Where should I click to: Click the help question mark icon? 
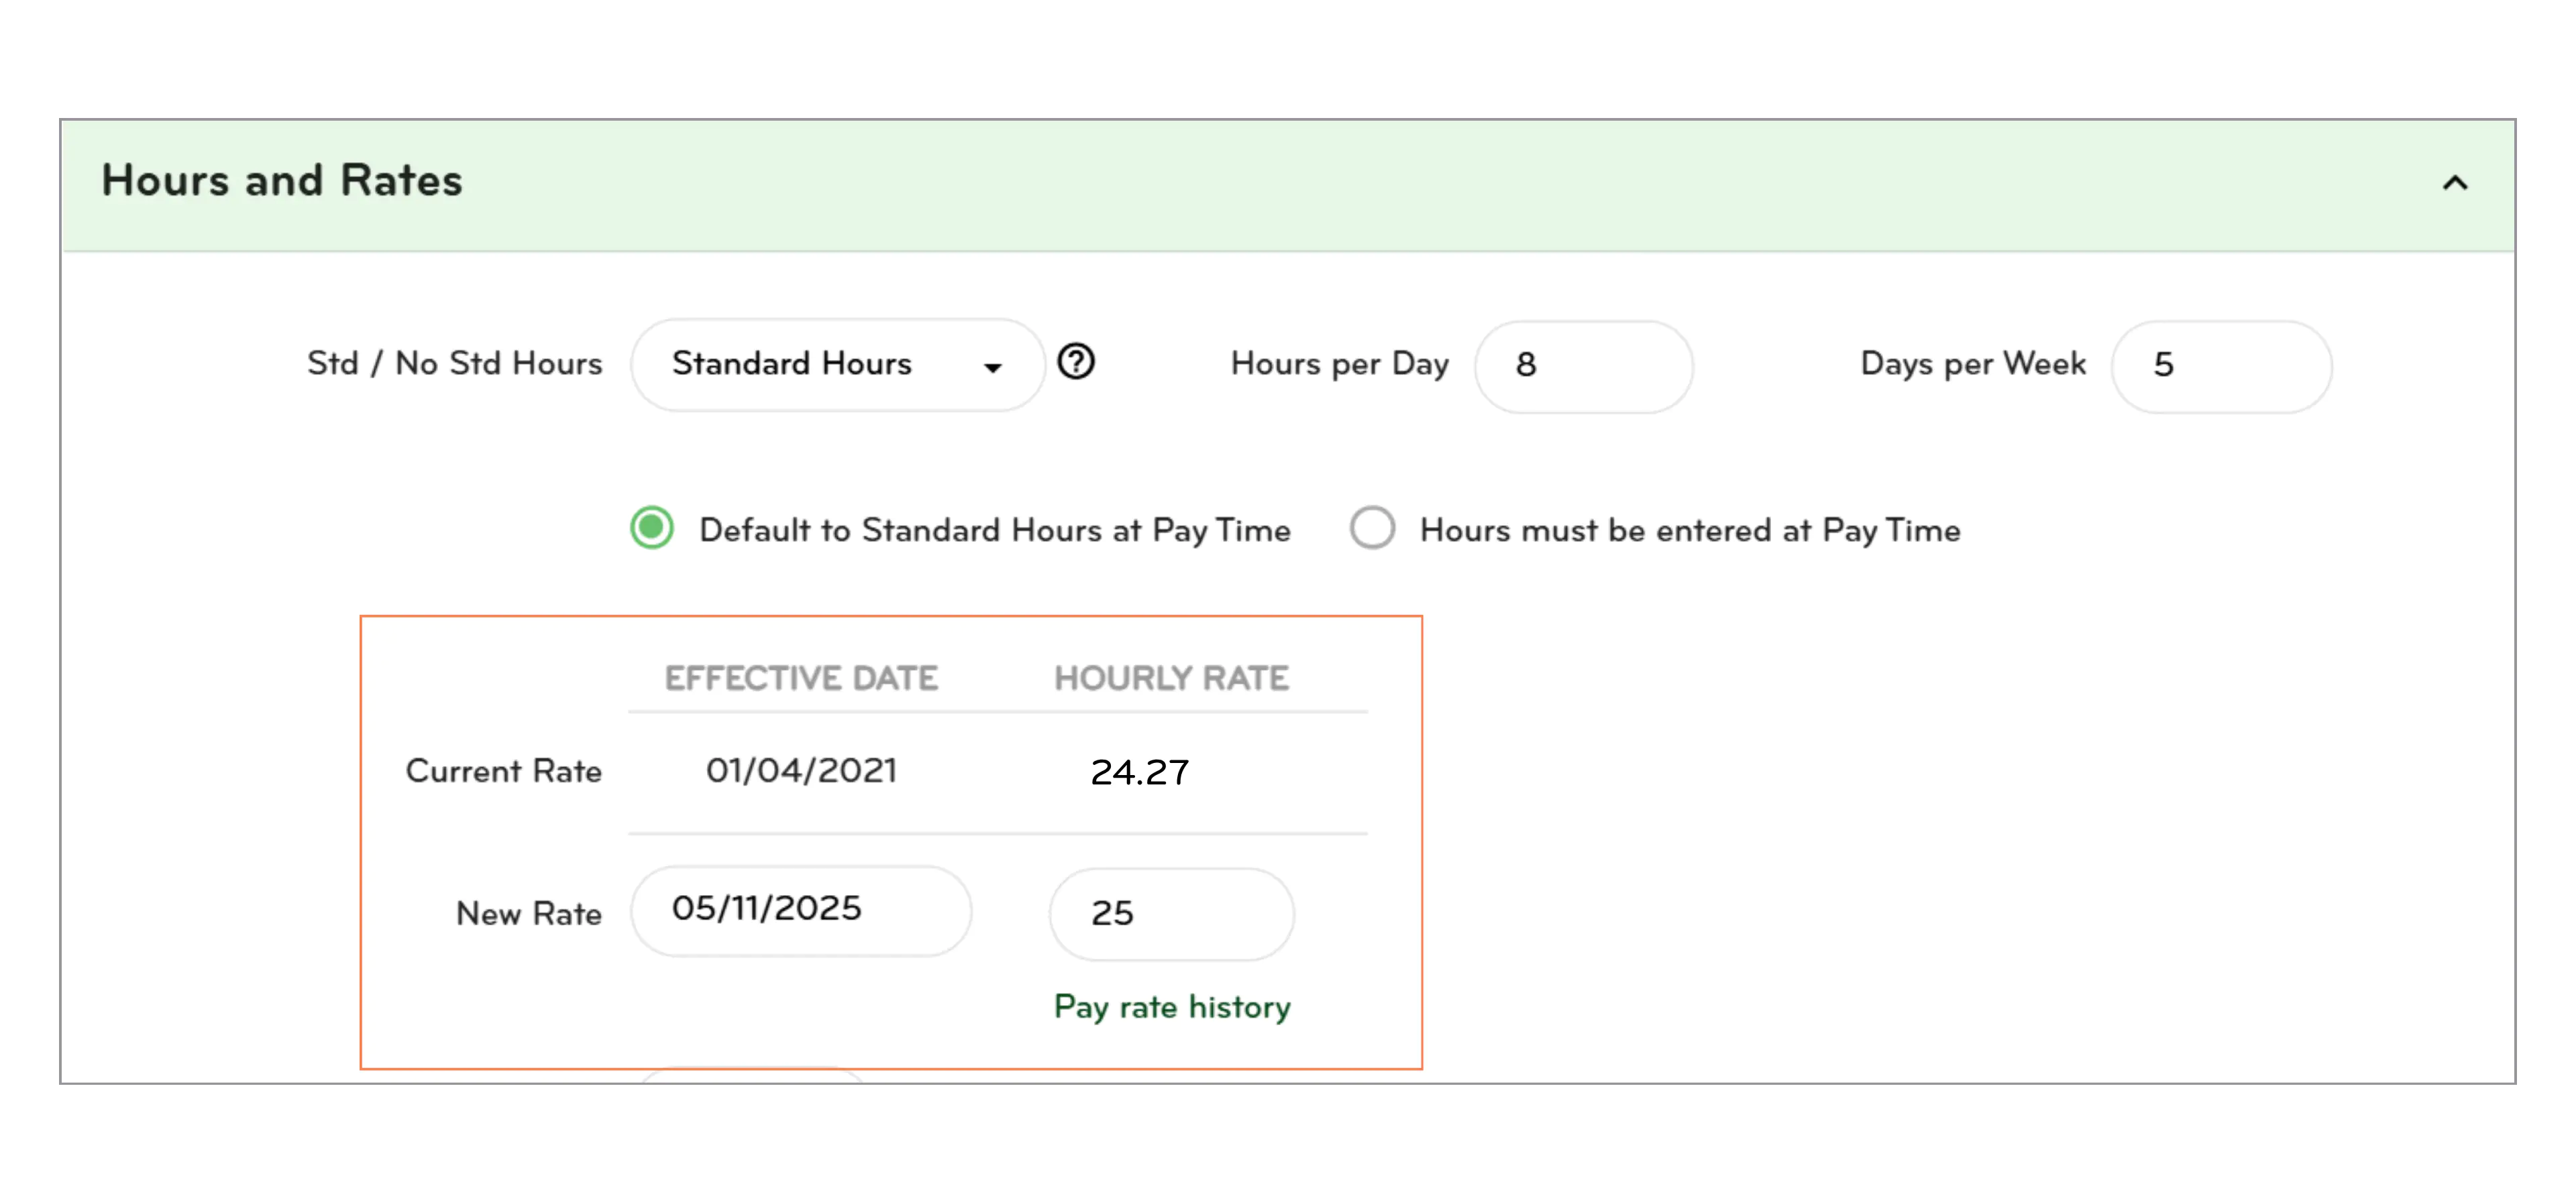[1076, 361]
